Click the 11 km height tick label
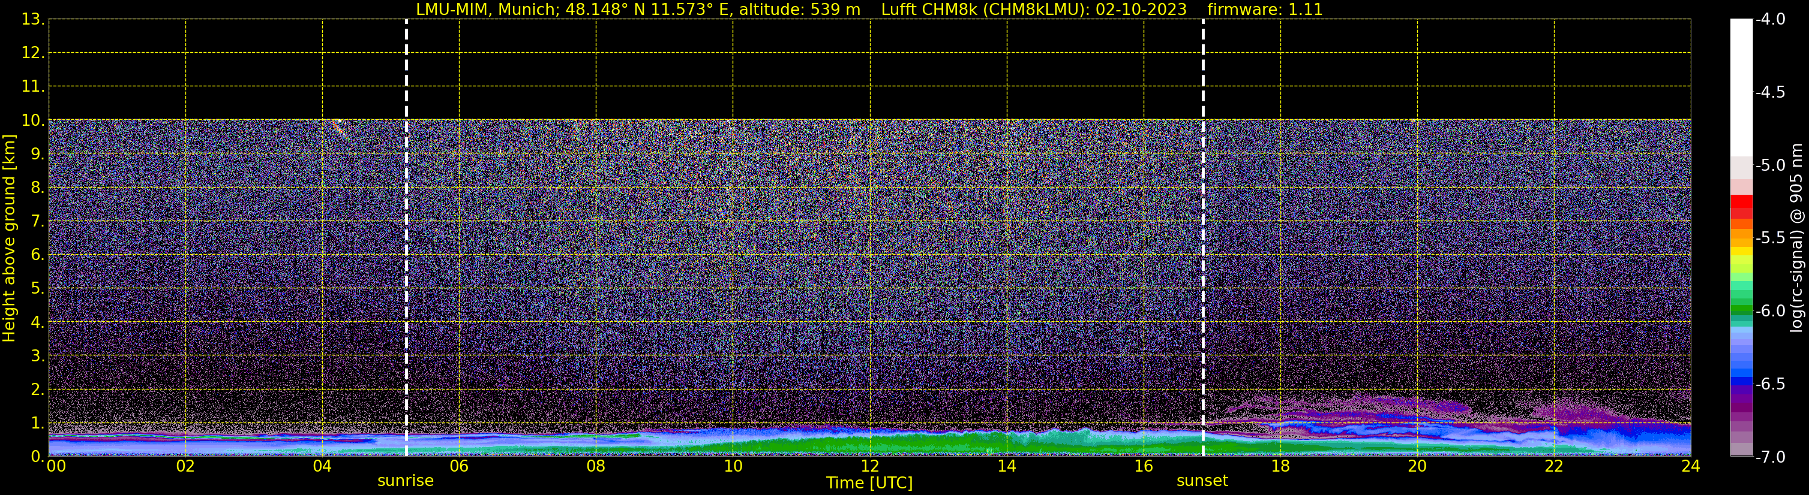Image resolution: width=1809 pixels, height=495 pixels. [x=32, y=87]
